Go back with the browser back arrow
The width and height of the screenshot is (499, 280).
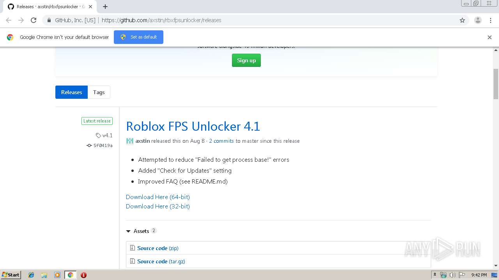[x=9, y=20]
